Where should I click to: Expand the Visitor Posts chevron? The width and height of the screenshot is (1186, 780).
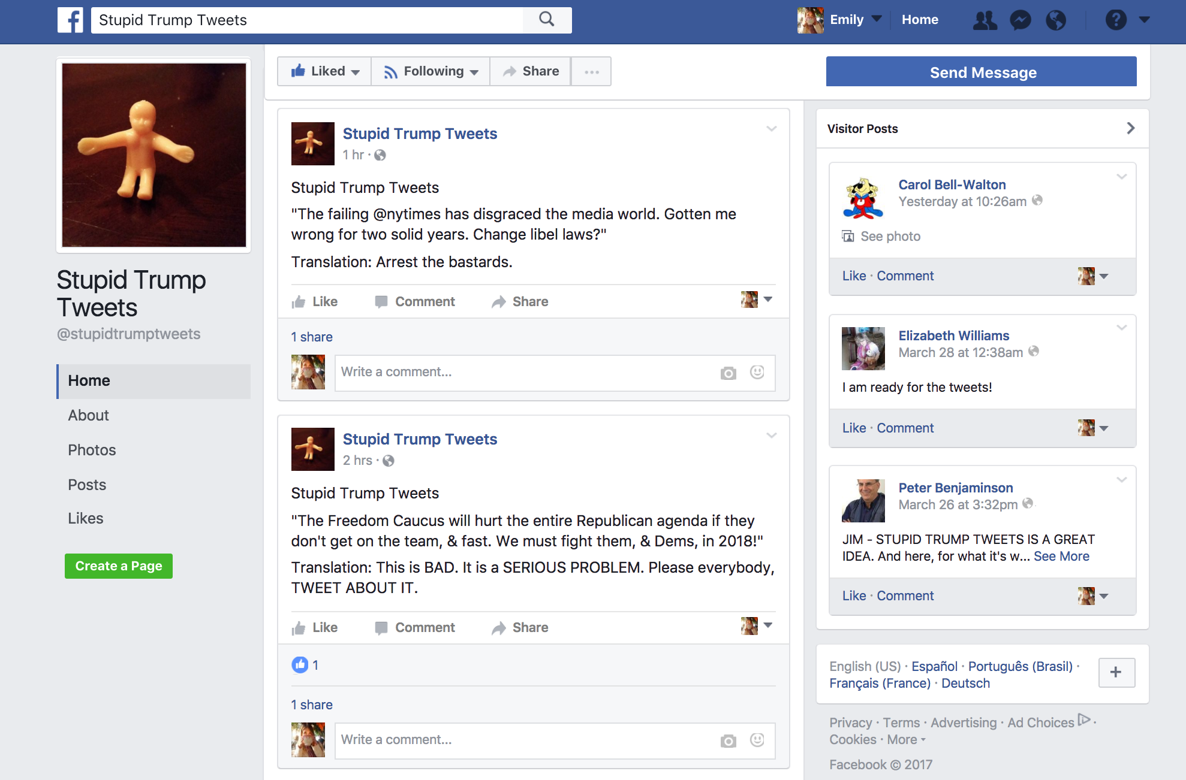point(1130,128)
